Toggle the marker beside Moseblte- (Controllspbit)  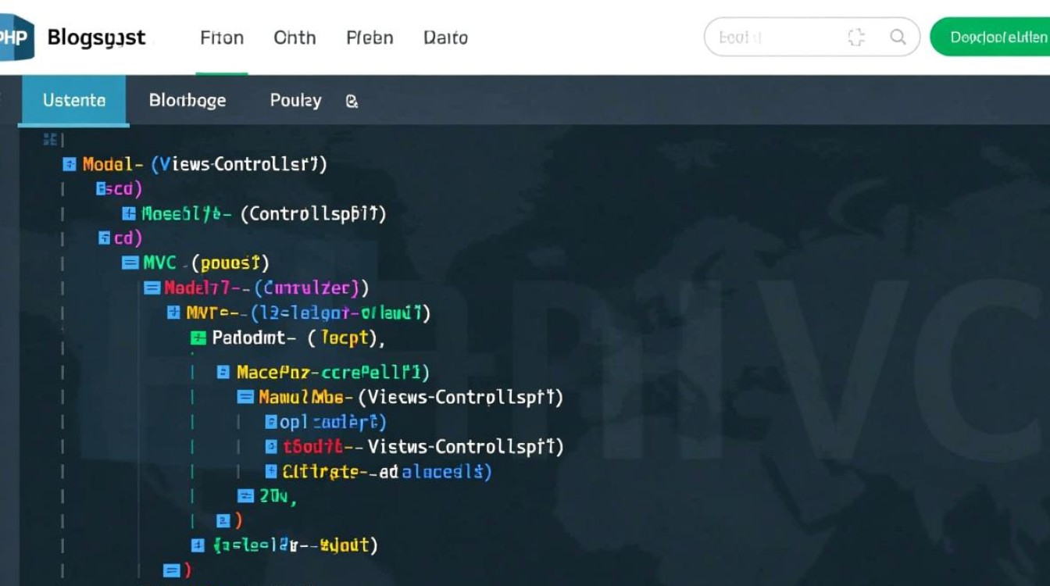129,213
